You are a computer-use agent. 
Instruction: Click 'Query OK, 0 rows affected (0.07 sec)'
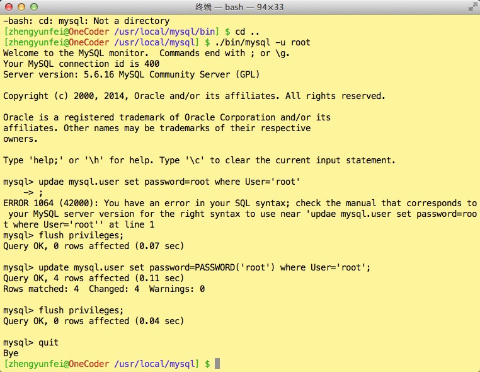click(x=94, y=246)
